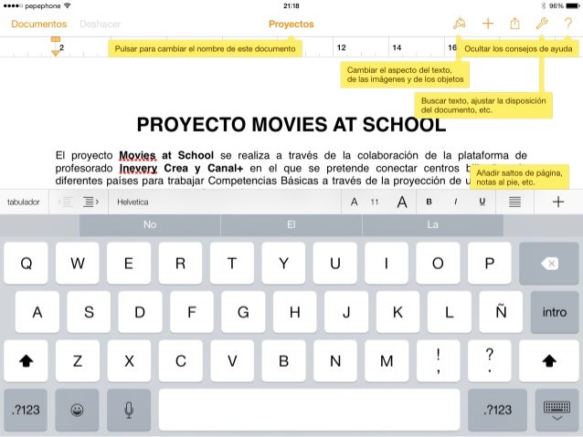Open the Helvetica font selector
The height and width of the screenshot is (437, 583).
tap(225, 202)
